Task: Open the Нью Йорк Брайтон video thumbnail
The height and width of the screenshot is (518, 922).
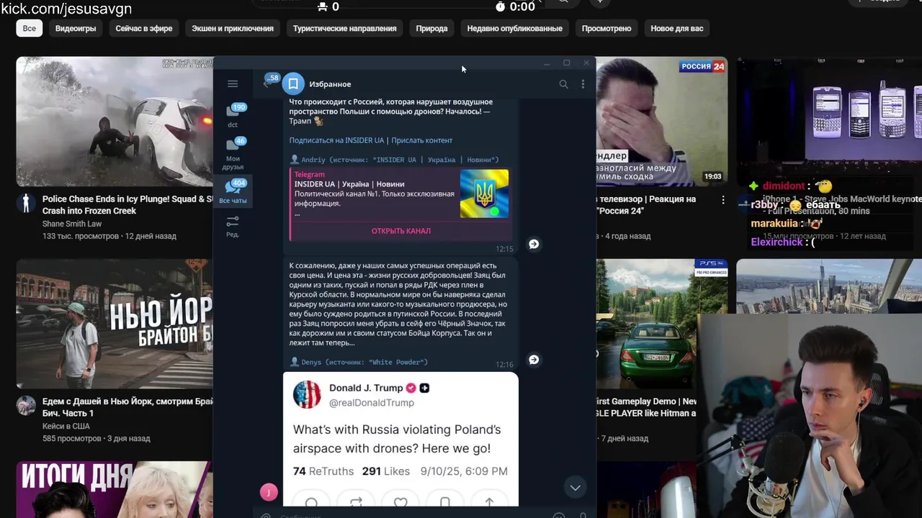Action: pos(115,324)
